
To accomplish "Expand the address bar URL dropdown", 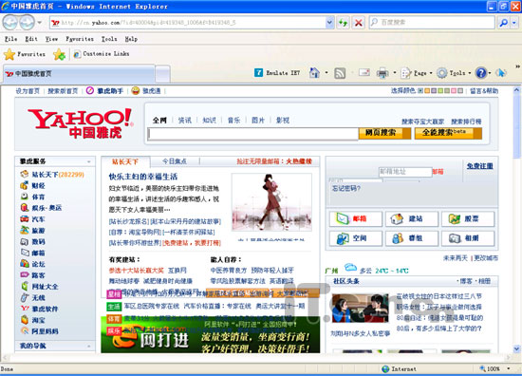I will (x=329, y=23).
